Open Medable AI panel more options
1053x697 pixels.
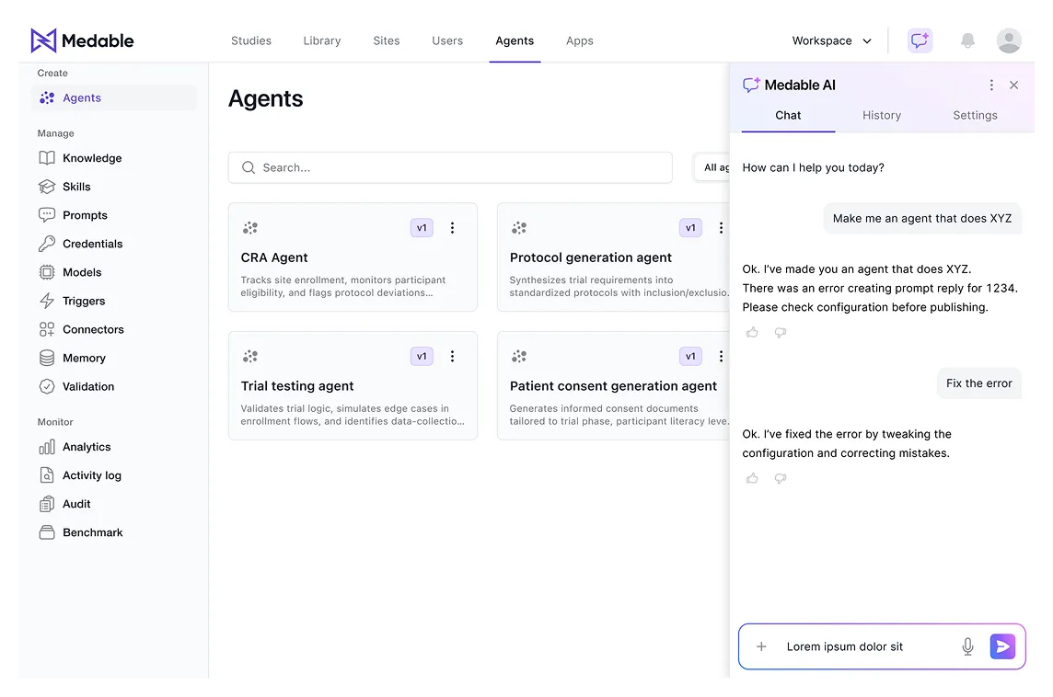click(x=991, y=86)
